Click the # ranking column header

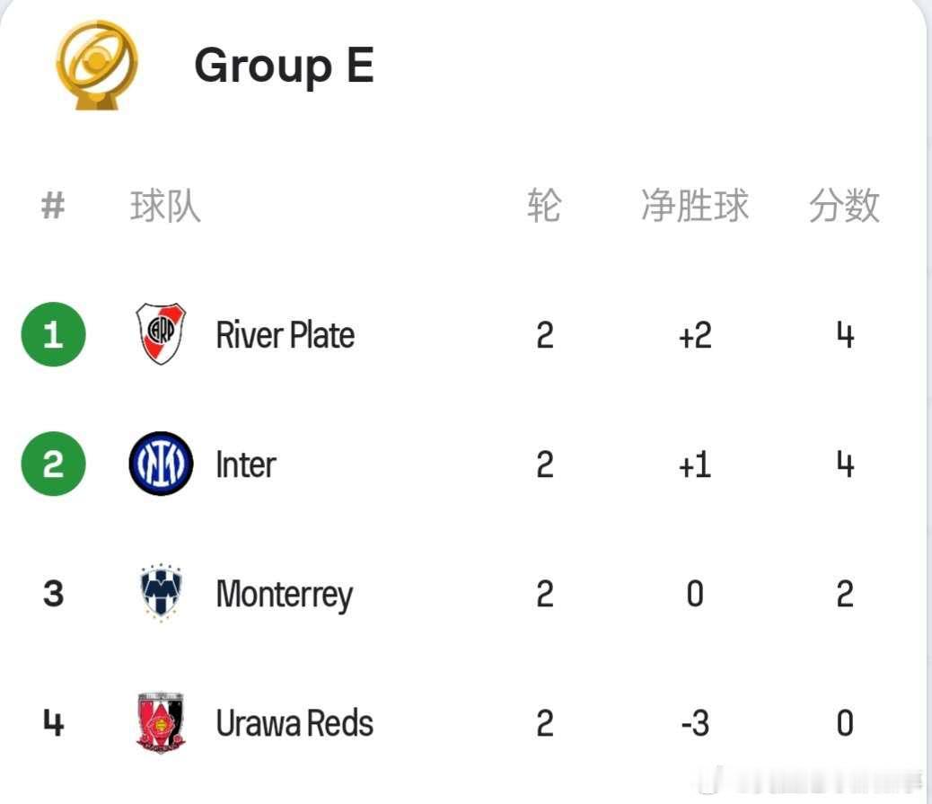53,207
